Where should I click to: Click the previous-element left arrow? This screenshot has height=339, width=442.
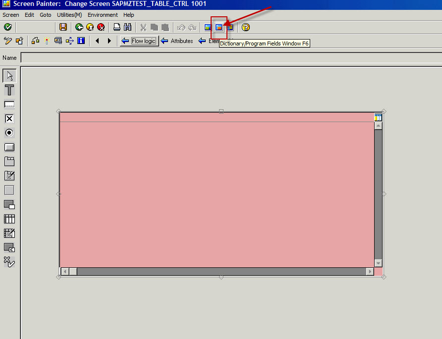[98, 41]
